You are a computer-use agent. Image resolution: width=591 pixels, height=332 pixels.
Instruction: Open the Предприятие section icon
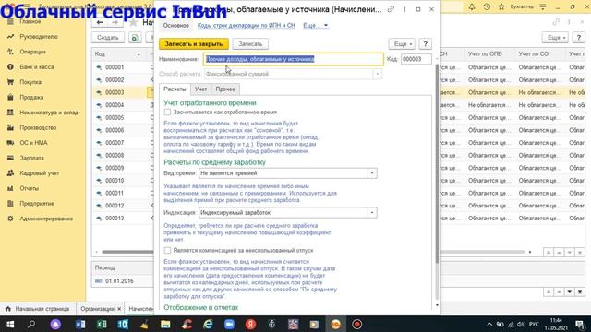tap(10, 203)
